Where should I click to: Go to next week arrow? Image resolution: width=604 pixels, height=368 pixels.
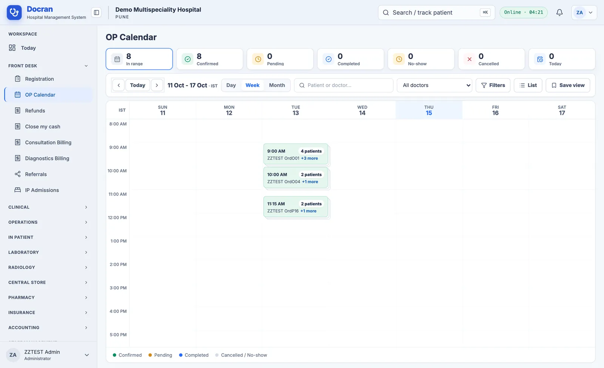pyautogui.click(x=157, y=85)
